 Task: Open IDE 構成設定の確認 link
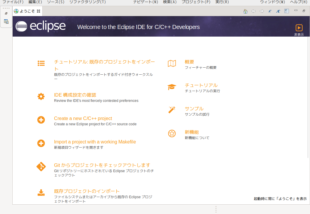[x=75, y=95]
